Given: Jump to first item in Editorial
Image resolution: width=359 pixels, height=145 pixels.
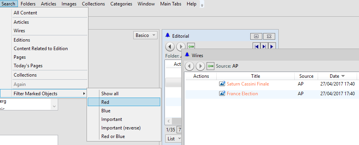Looking at the screenshot, I should [256, 47].
